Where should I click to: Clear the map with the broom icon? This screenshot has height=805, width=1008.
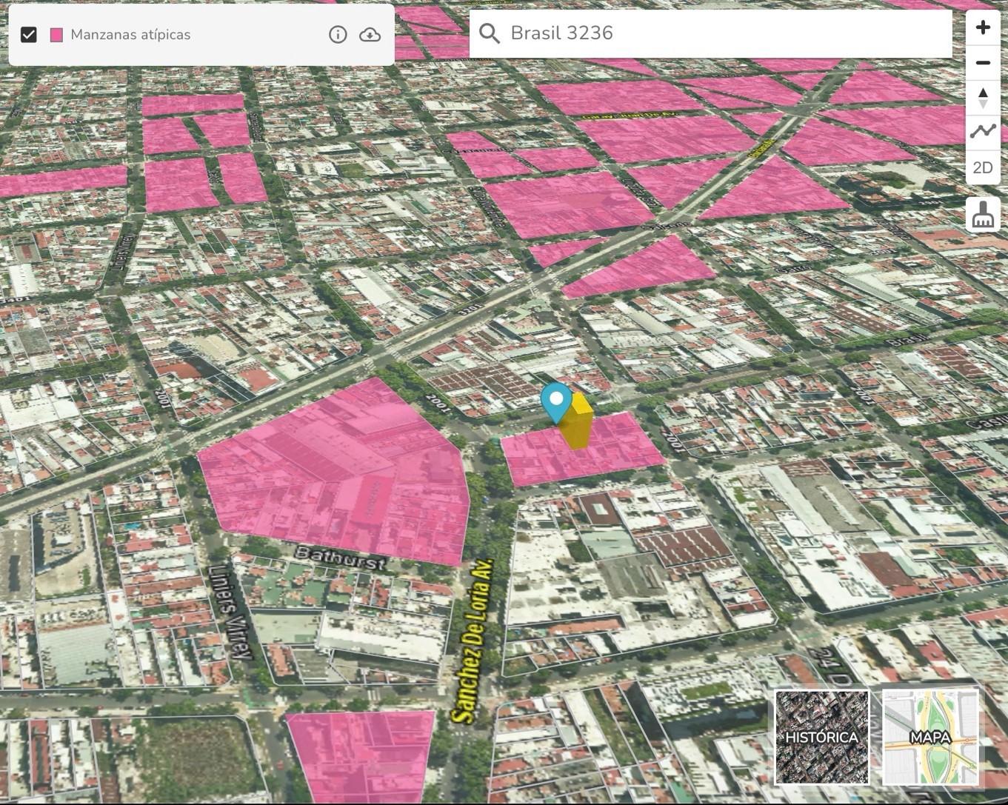tap(983, 215)
